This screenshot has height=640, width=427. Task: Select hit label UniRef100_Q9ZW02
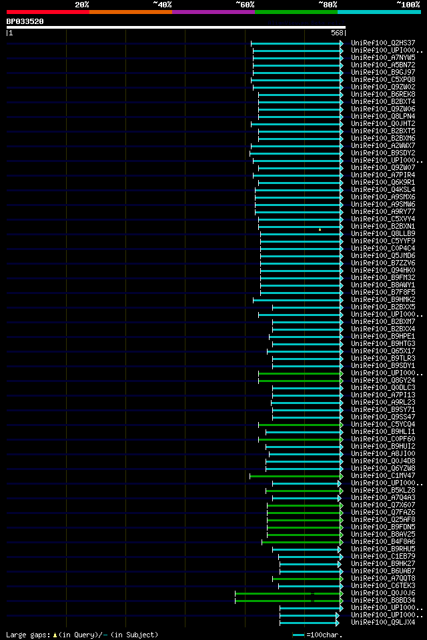coord(383,87)
